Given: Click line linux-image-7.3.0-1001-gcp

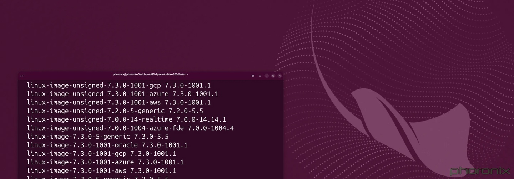Looking at the screenshot, I should pyautogui.click(x=101, y=154).
